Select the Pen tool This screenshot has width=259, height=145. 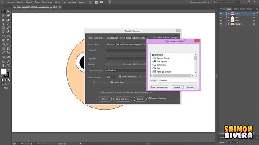[3, 20]
